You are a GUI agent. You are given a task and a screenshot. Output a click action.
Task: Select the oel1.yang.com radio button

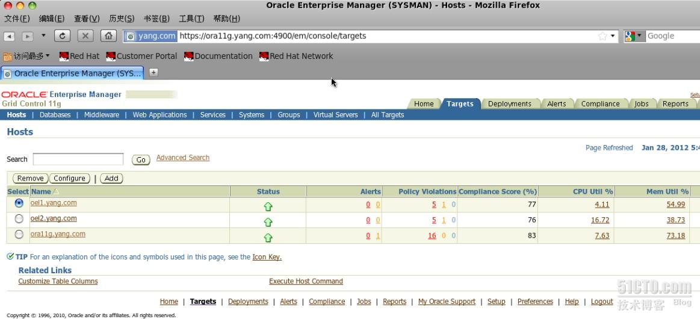(19, 203)
